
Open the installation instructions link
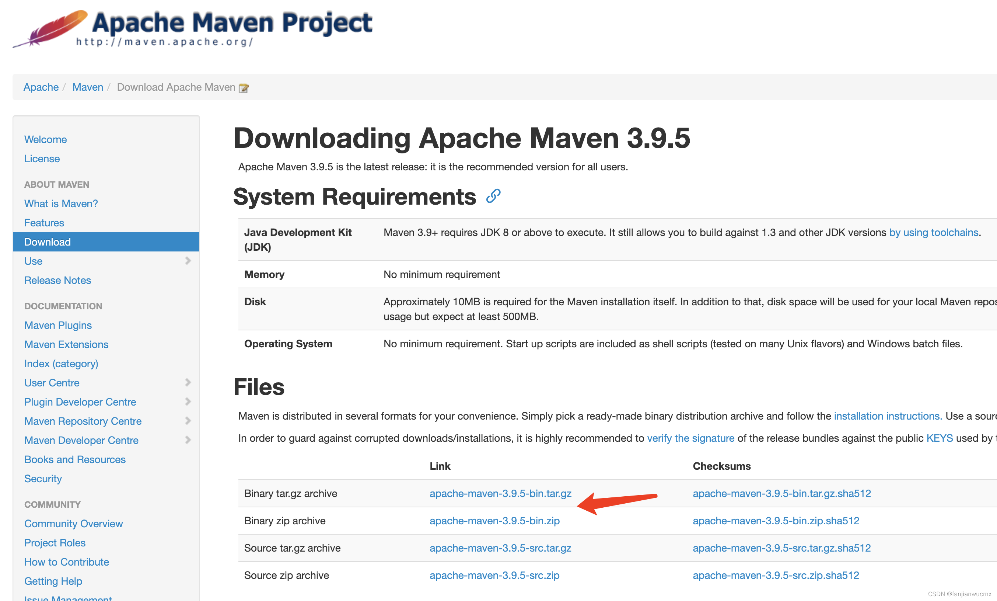[x=888, y=416]
